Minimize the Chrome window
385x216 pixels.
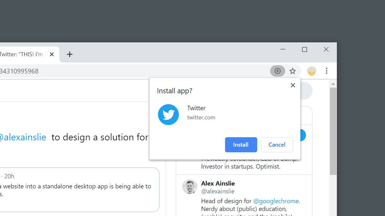coord(283,49)
